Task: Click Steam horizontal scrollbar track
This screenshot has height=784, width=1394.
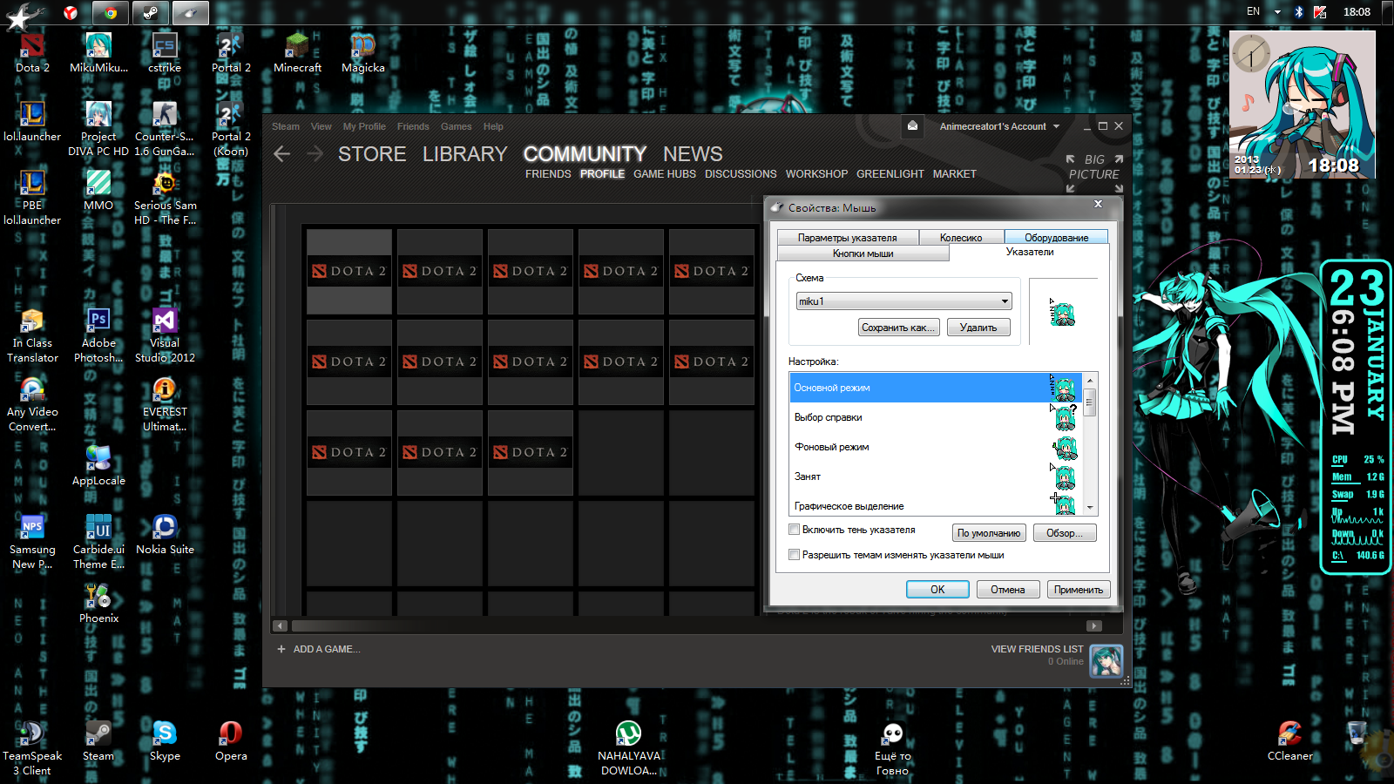Action: click(x=688, y=625)
